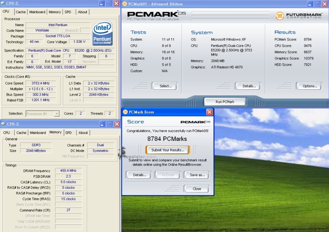
Task: Click the Package value 'Socket 775 LGA'
Action: click(x=58, y=36)
